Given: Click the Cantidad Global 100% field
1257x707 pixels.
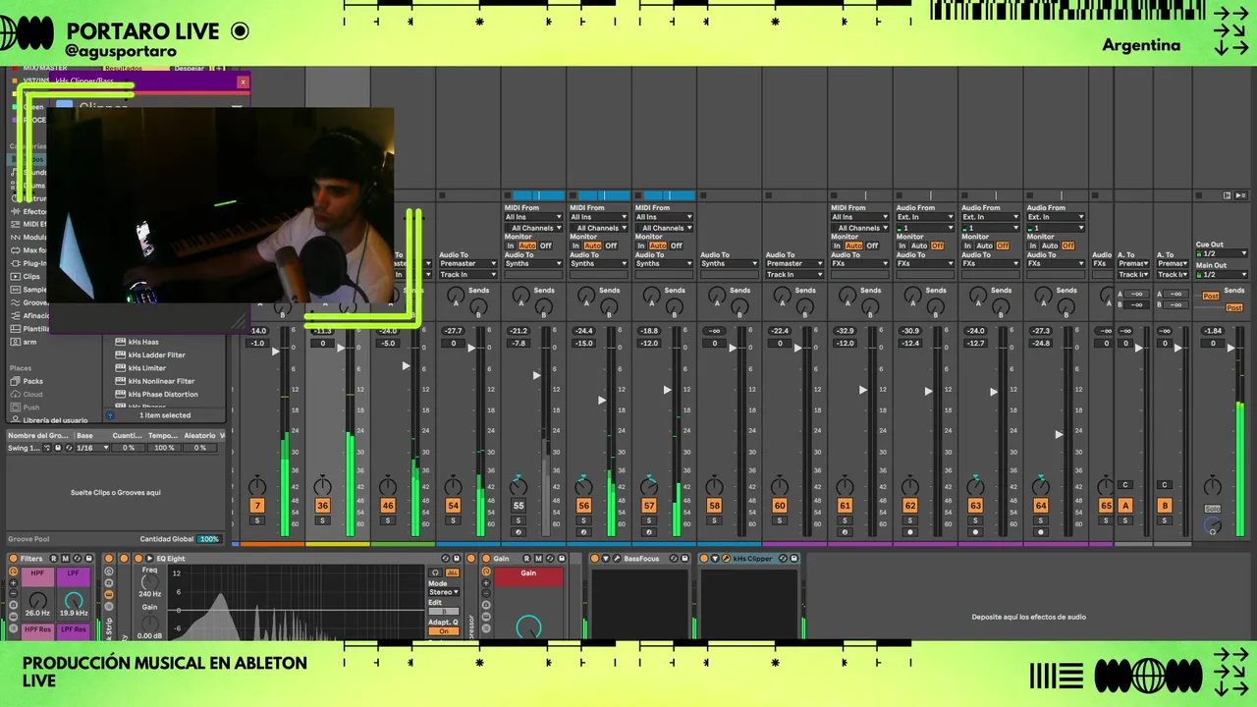Looking at the screenshot, I should 209,539.
